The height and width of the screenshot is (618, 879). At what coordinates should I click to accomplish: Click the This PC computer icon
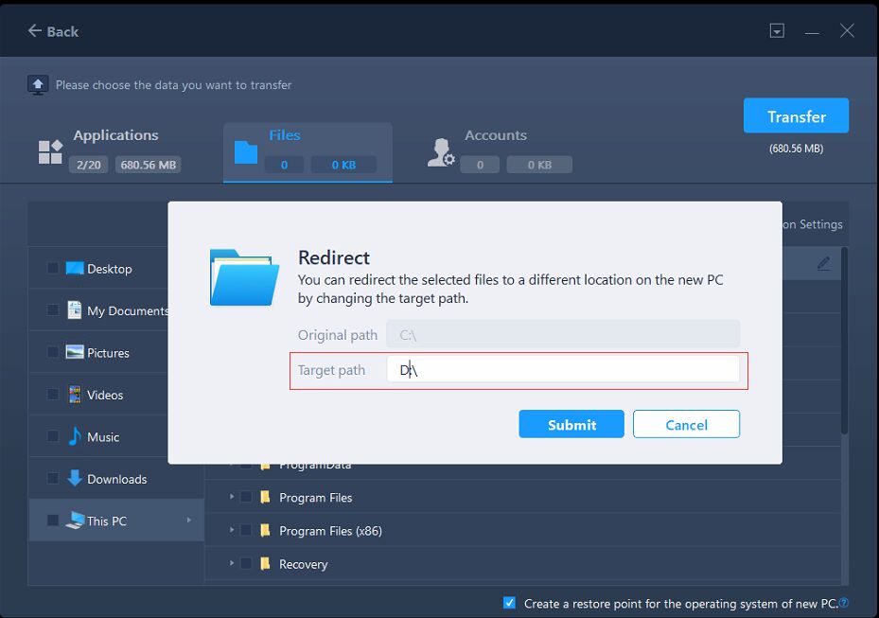(75, 521)
